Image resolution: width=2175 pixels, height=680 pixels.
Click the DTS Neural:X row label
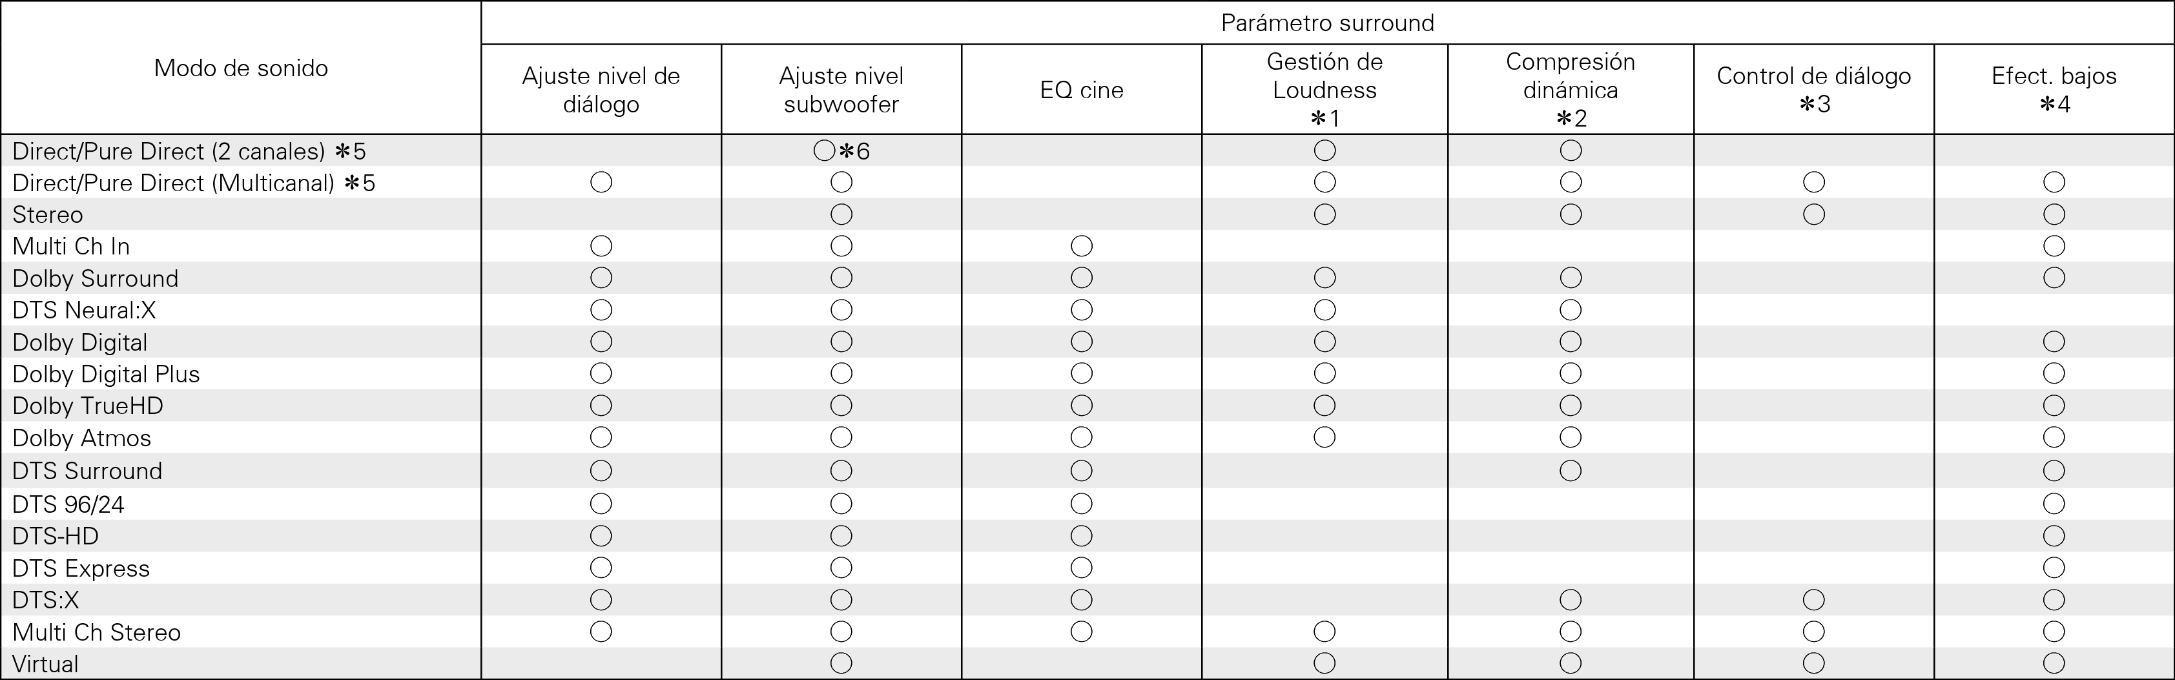point(85,310)
